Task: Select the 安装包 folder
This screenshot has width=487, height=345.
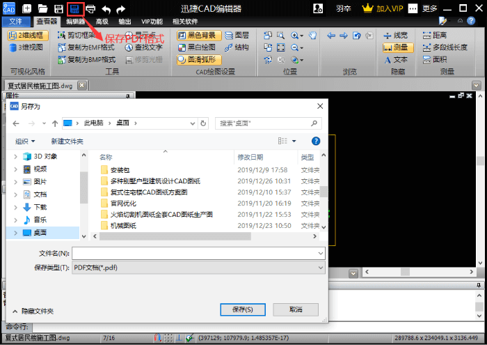Action: coord(120,170)
